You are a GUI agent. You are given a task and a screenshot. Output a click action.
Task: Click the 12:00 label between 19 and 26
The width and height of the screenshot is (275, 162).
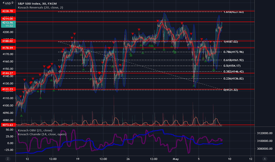[103, 159]
